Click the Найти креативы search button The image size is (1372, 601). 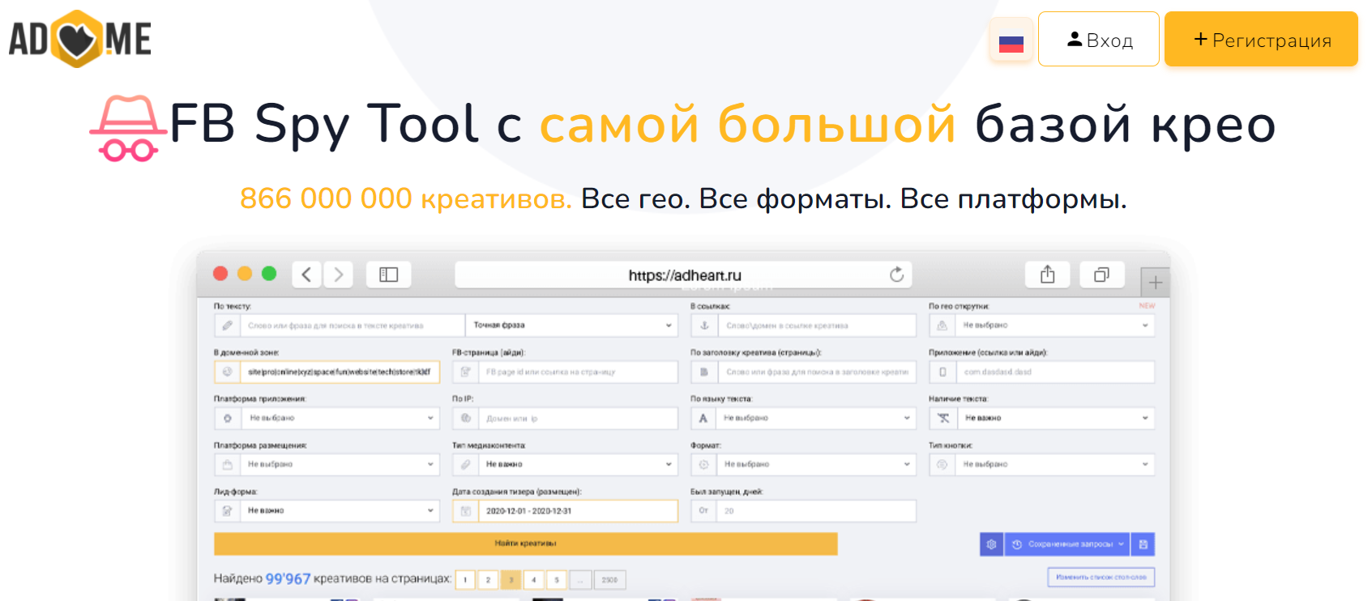tap(525, 543)
